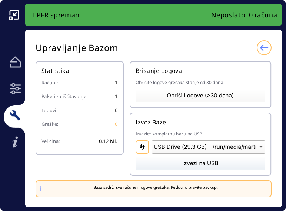286x211 pixels.
Task: Refresh the USB drive list icon
Action: [x=142, y=147]
